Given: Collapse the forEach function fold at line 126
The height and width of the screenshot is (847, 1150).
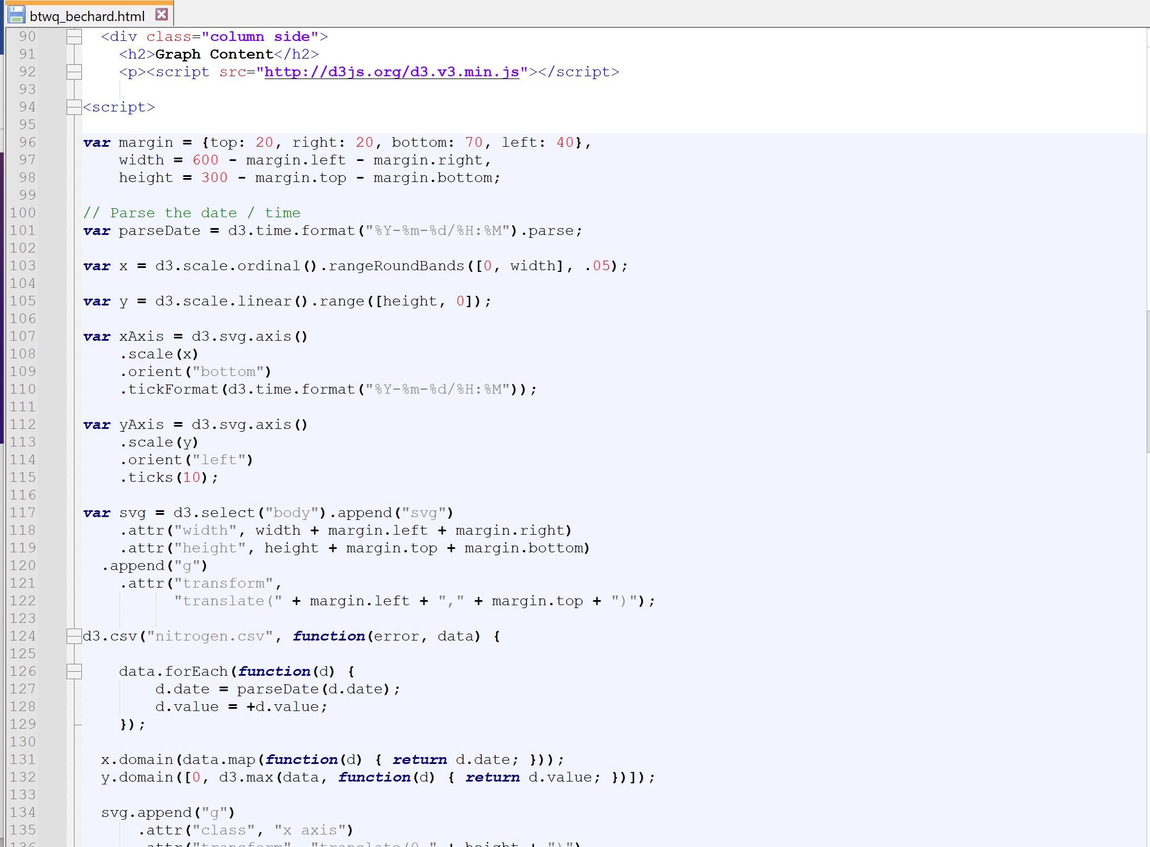Looking at the screenshot, I should coord(73,671).
